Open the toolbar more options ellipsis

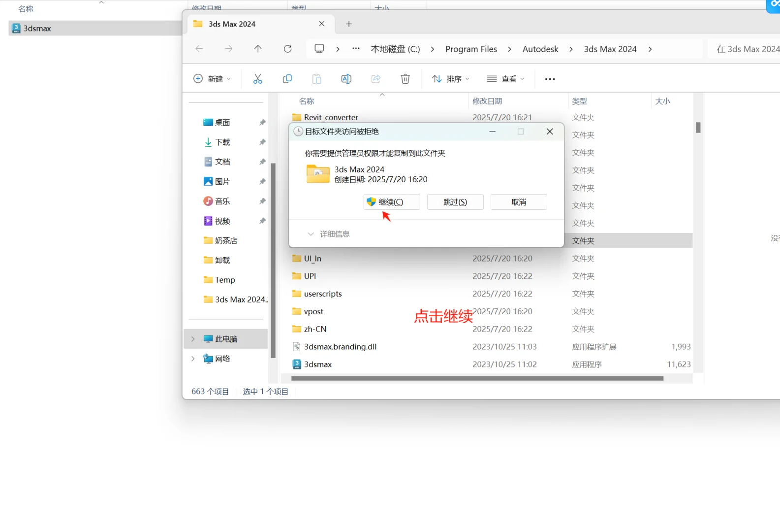click(x=550, y=79)
